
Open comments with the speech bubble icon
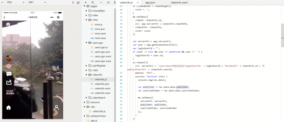click(x=9, y=74)
